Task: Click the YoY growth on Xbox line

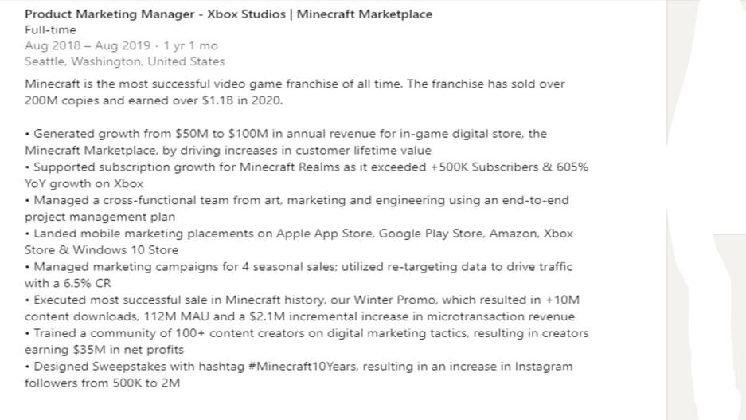Action: point(84,183)
